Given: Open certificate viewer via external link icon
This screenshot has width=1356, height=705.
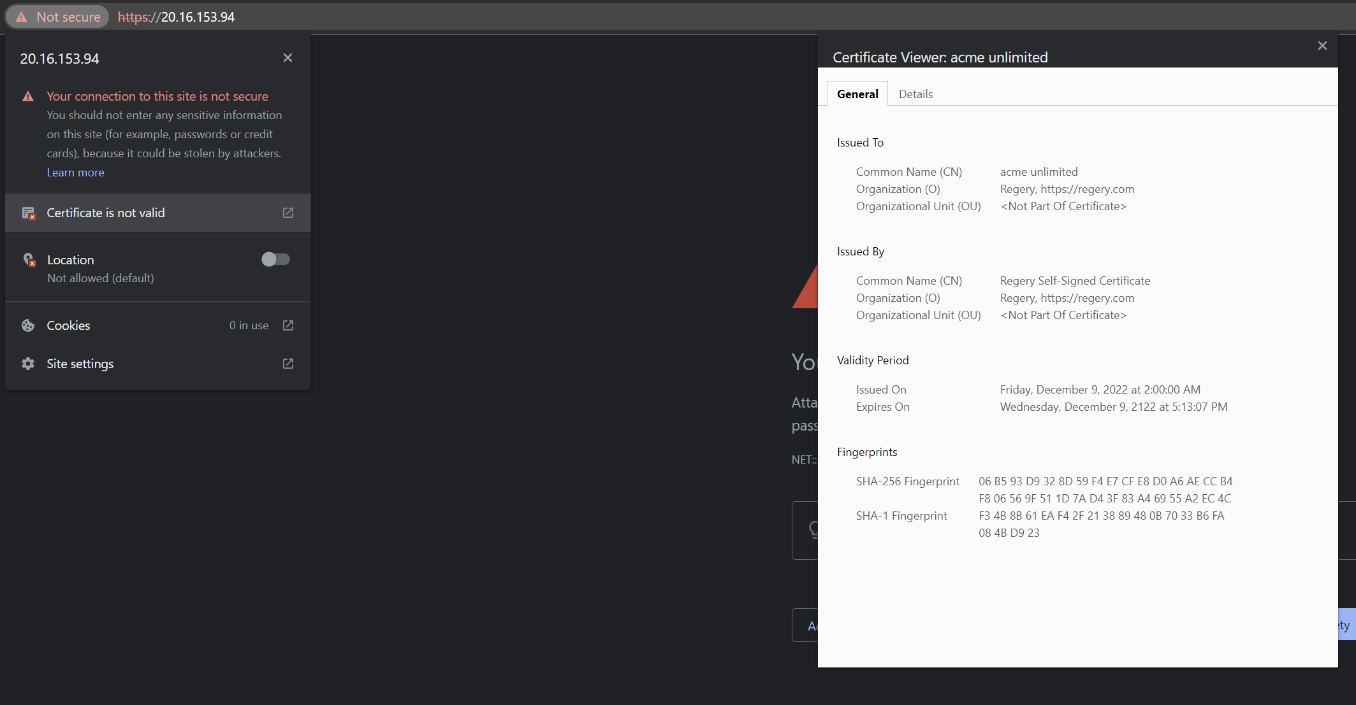Looking at the screenshot, I should (x=288, y=213).
